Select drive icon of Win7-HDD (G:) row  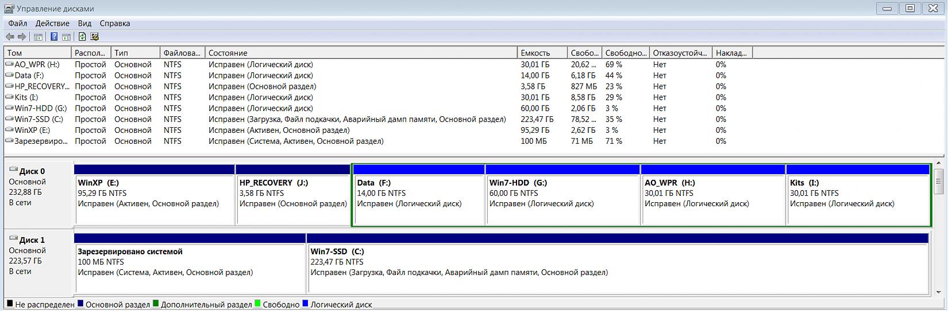coord(9,108)
